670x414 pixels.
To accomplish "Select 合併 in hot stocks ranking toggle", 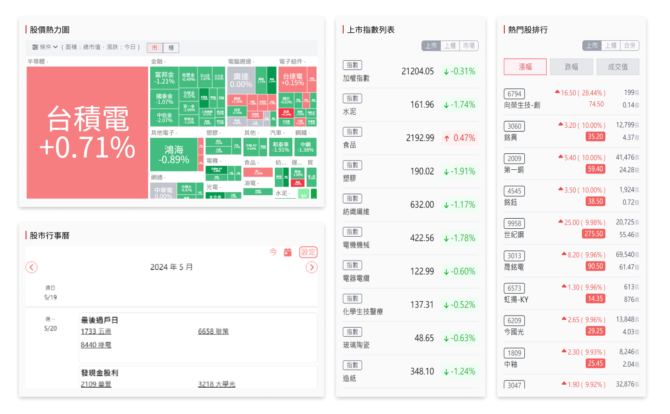I will [x=630, y=45].
